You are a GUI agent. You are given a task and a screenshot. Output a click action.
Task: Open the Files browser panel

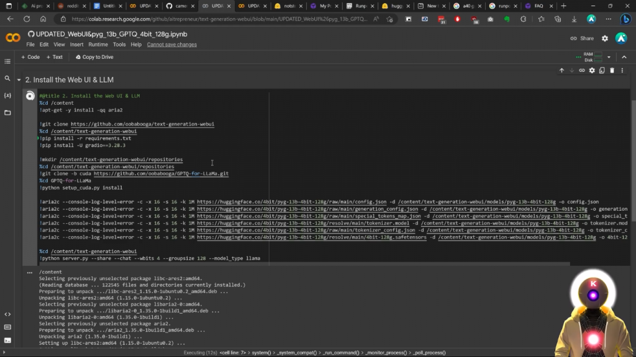click(7, 113)
